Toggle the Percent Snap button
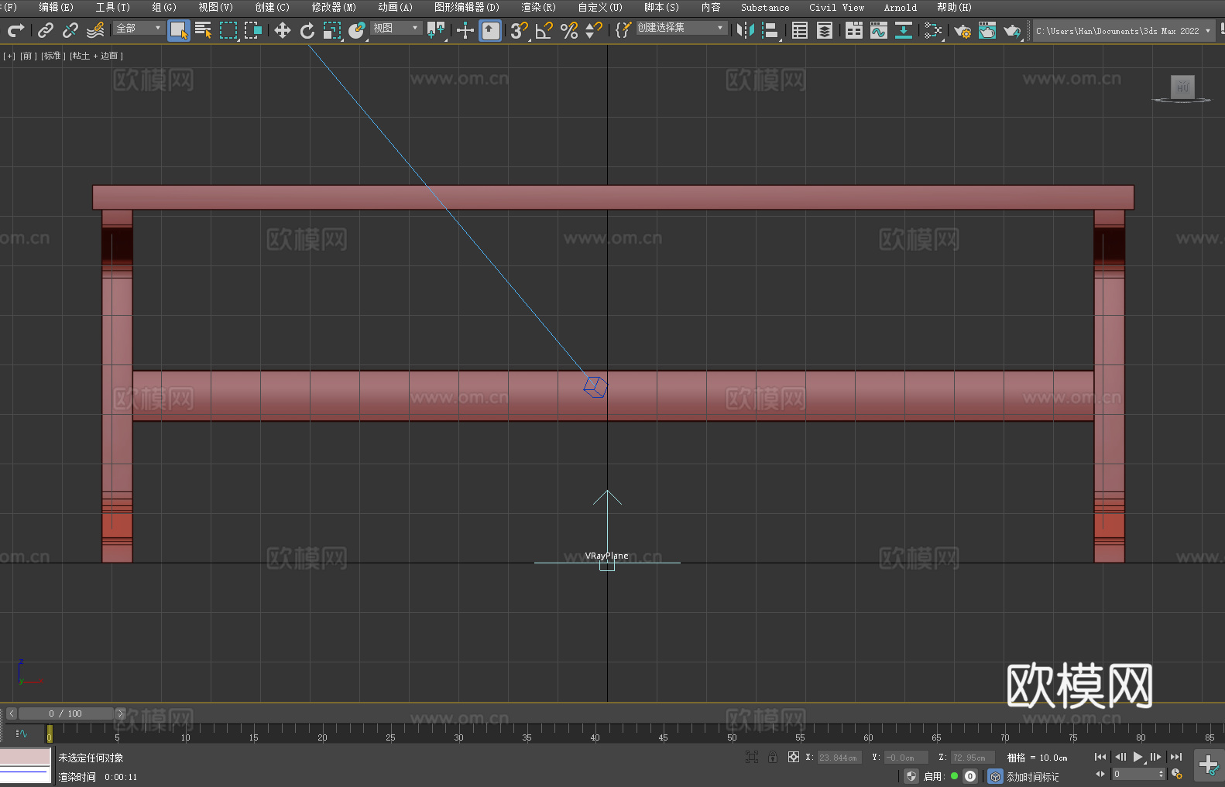Image resolution: width=1225 pixels, height=787 pixels. 569,30
